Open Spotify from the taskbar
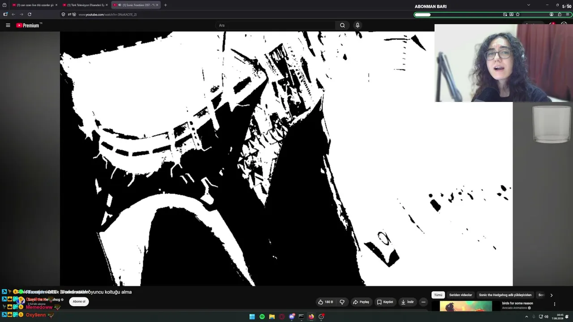Viewport: 573px width, 322px height. pyautogui.click(x=262, y=317)
